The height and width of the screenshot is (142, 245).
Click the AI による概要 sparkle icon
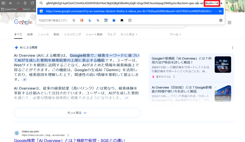click(x=16, y=47)
